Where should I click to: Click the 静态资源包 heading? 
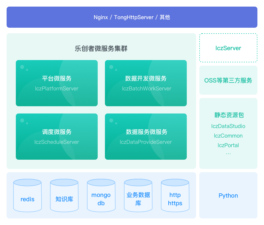228,115
